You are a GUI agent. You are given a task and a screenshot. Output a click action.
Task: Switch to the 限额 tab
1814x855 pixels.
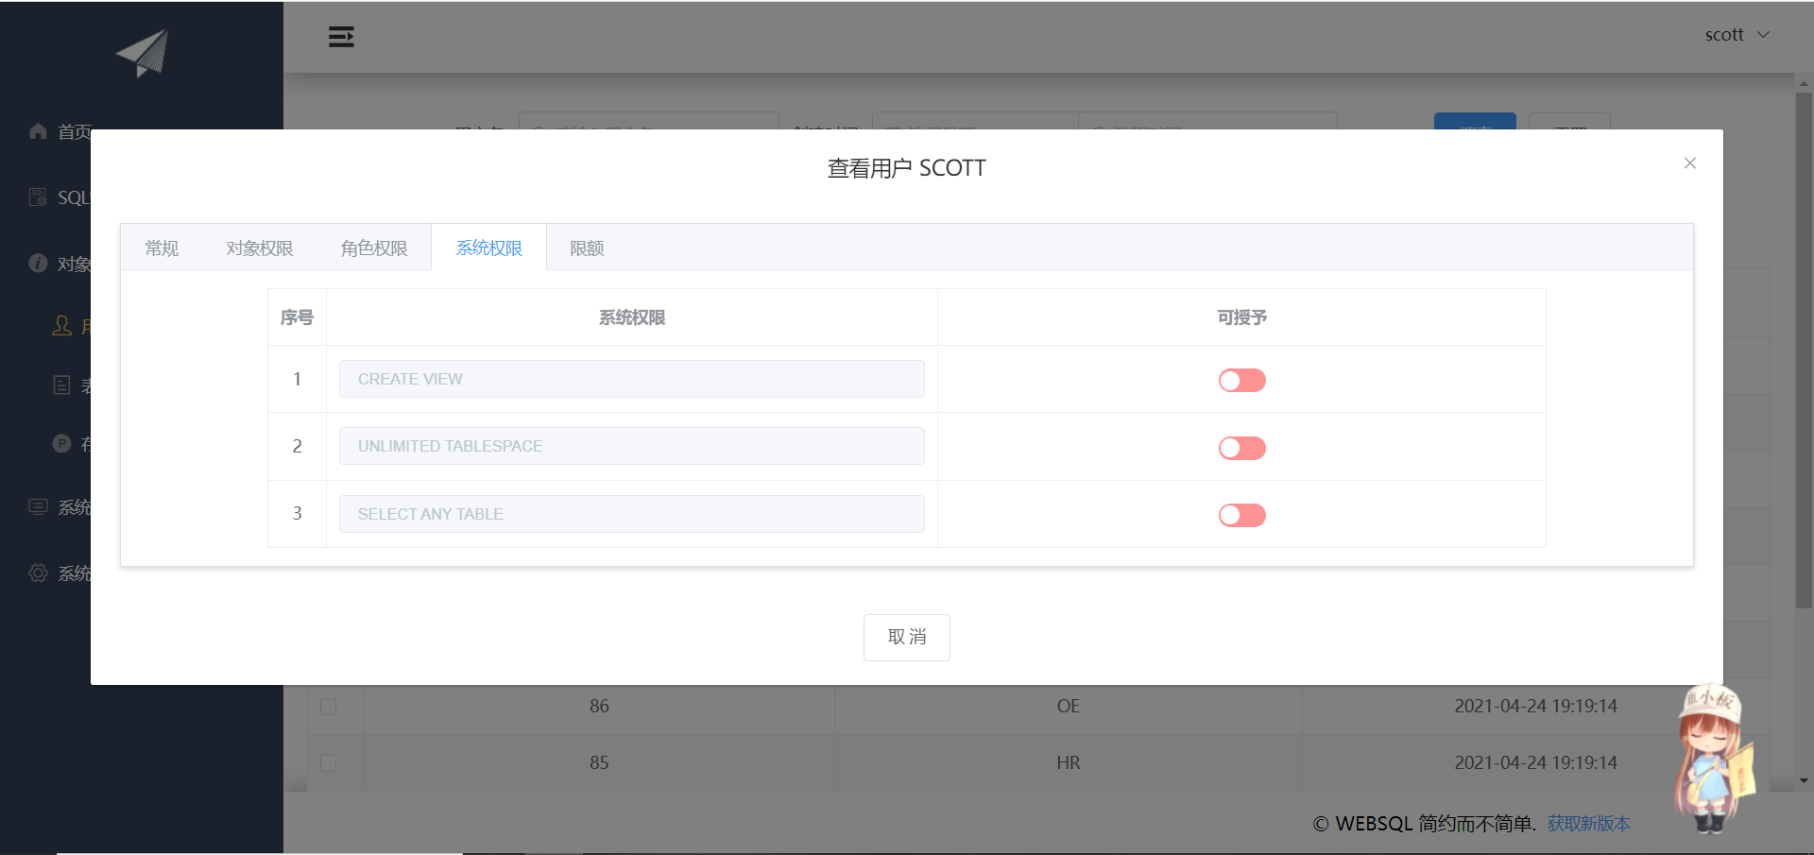coord(587,248)
